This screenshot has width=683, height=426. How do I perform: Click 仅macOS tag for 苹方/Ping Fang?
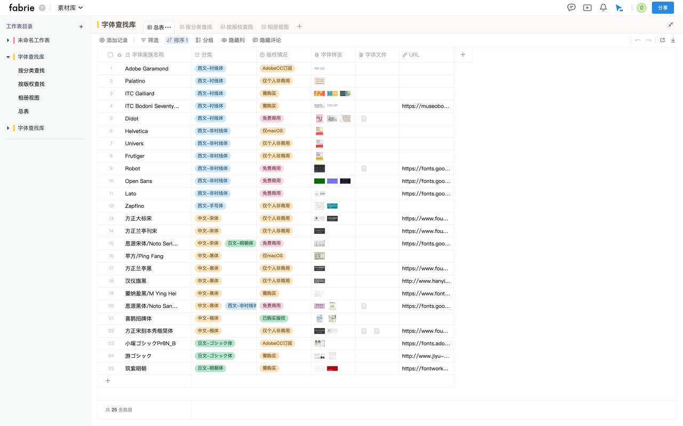(273, 256)
